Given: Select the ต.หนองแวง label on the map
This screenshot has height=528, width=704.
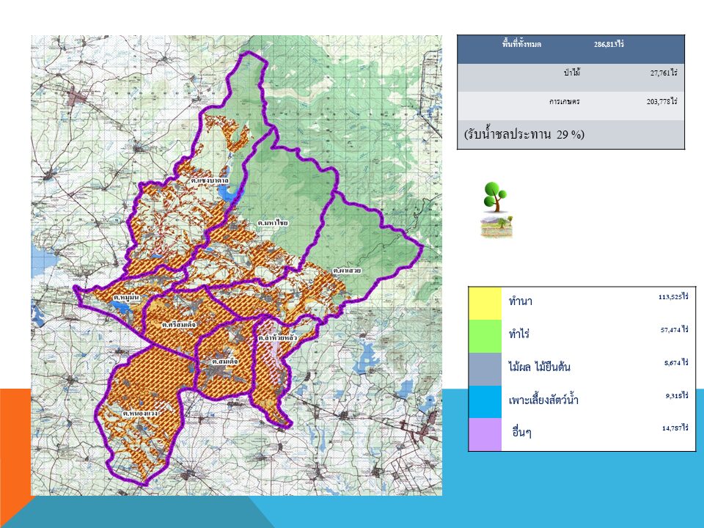Looking at the screenshot, I should 142,414.
